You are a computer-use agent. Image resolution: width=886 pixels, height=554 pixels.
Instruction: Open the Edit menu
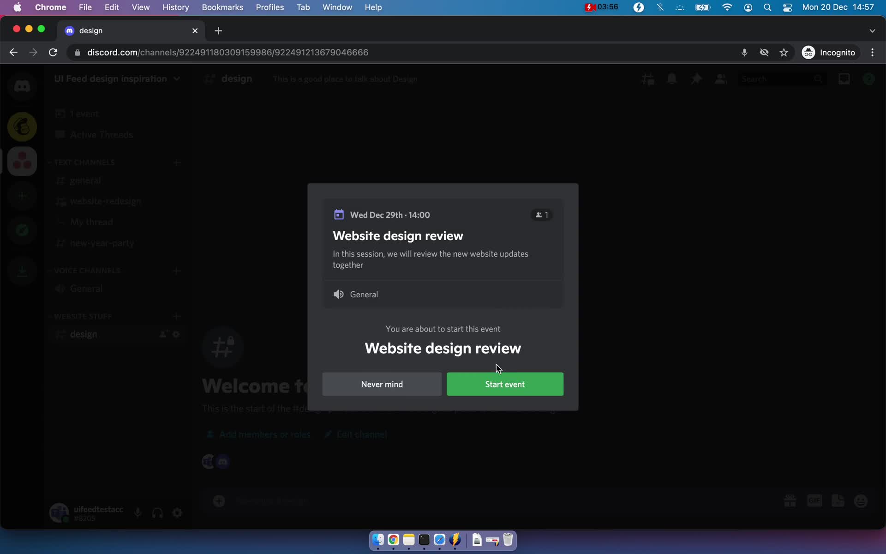point(112,7)
